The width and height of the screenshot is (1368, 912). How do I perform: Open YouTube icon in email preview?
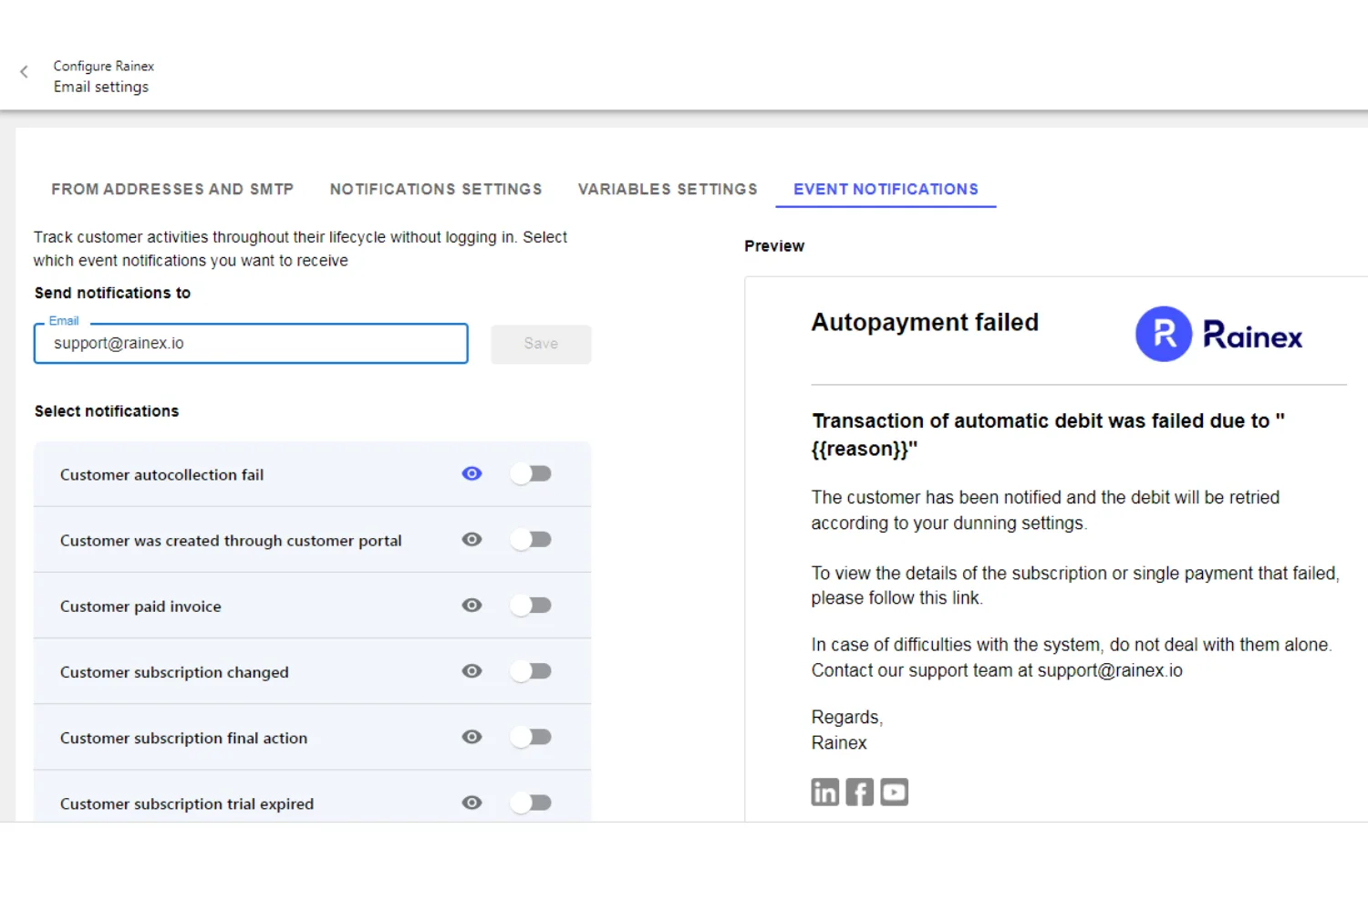tap(894, 792)
